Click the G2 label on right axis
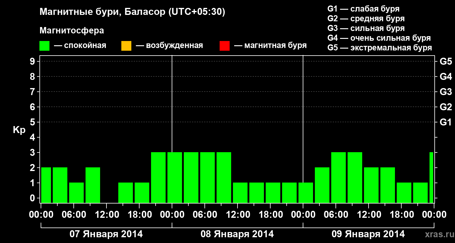Viewport: 455px width, 243px height. (446, 107)
